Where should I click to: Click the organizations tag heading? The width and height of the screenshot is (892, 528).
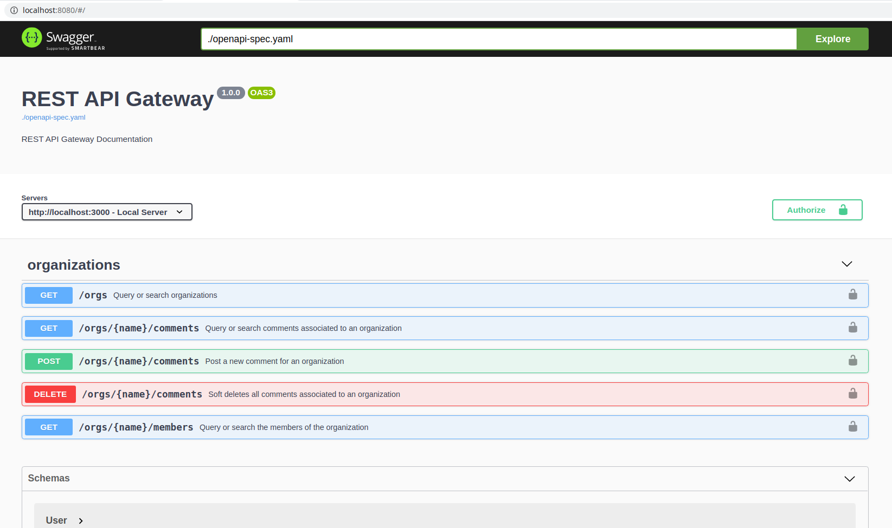click(x=74, y=265)
